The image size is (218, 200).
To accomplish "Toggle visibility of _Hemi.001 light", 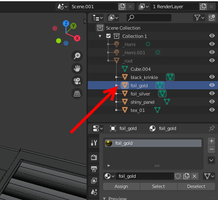I will (212, 52).
